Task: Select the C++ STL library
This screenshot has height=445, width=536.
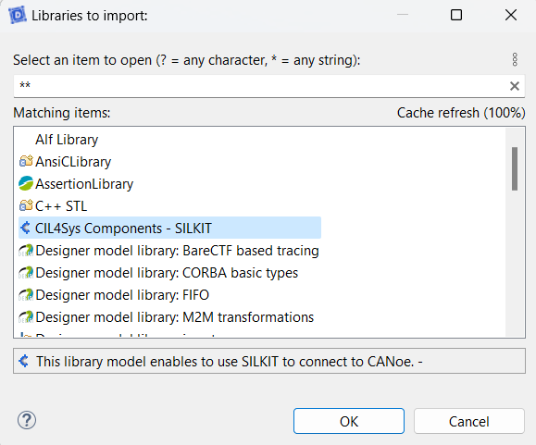Action: point(61,206)
